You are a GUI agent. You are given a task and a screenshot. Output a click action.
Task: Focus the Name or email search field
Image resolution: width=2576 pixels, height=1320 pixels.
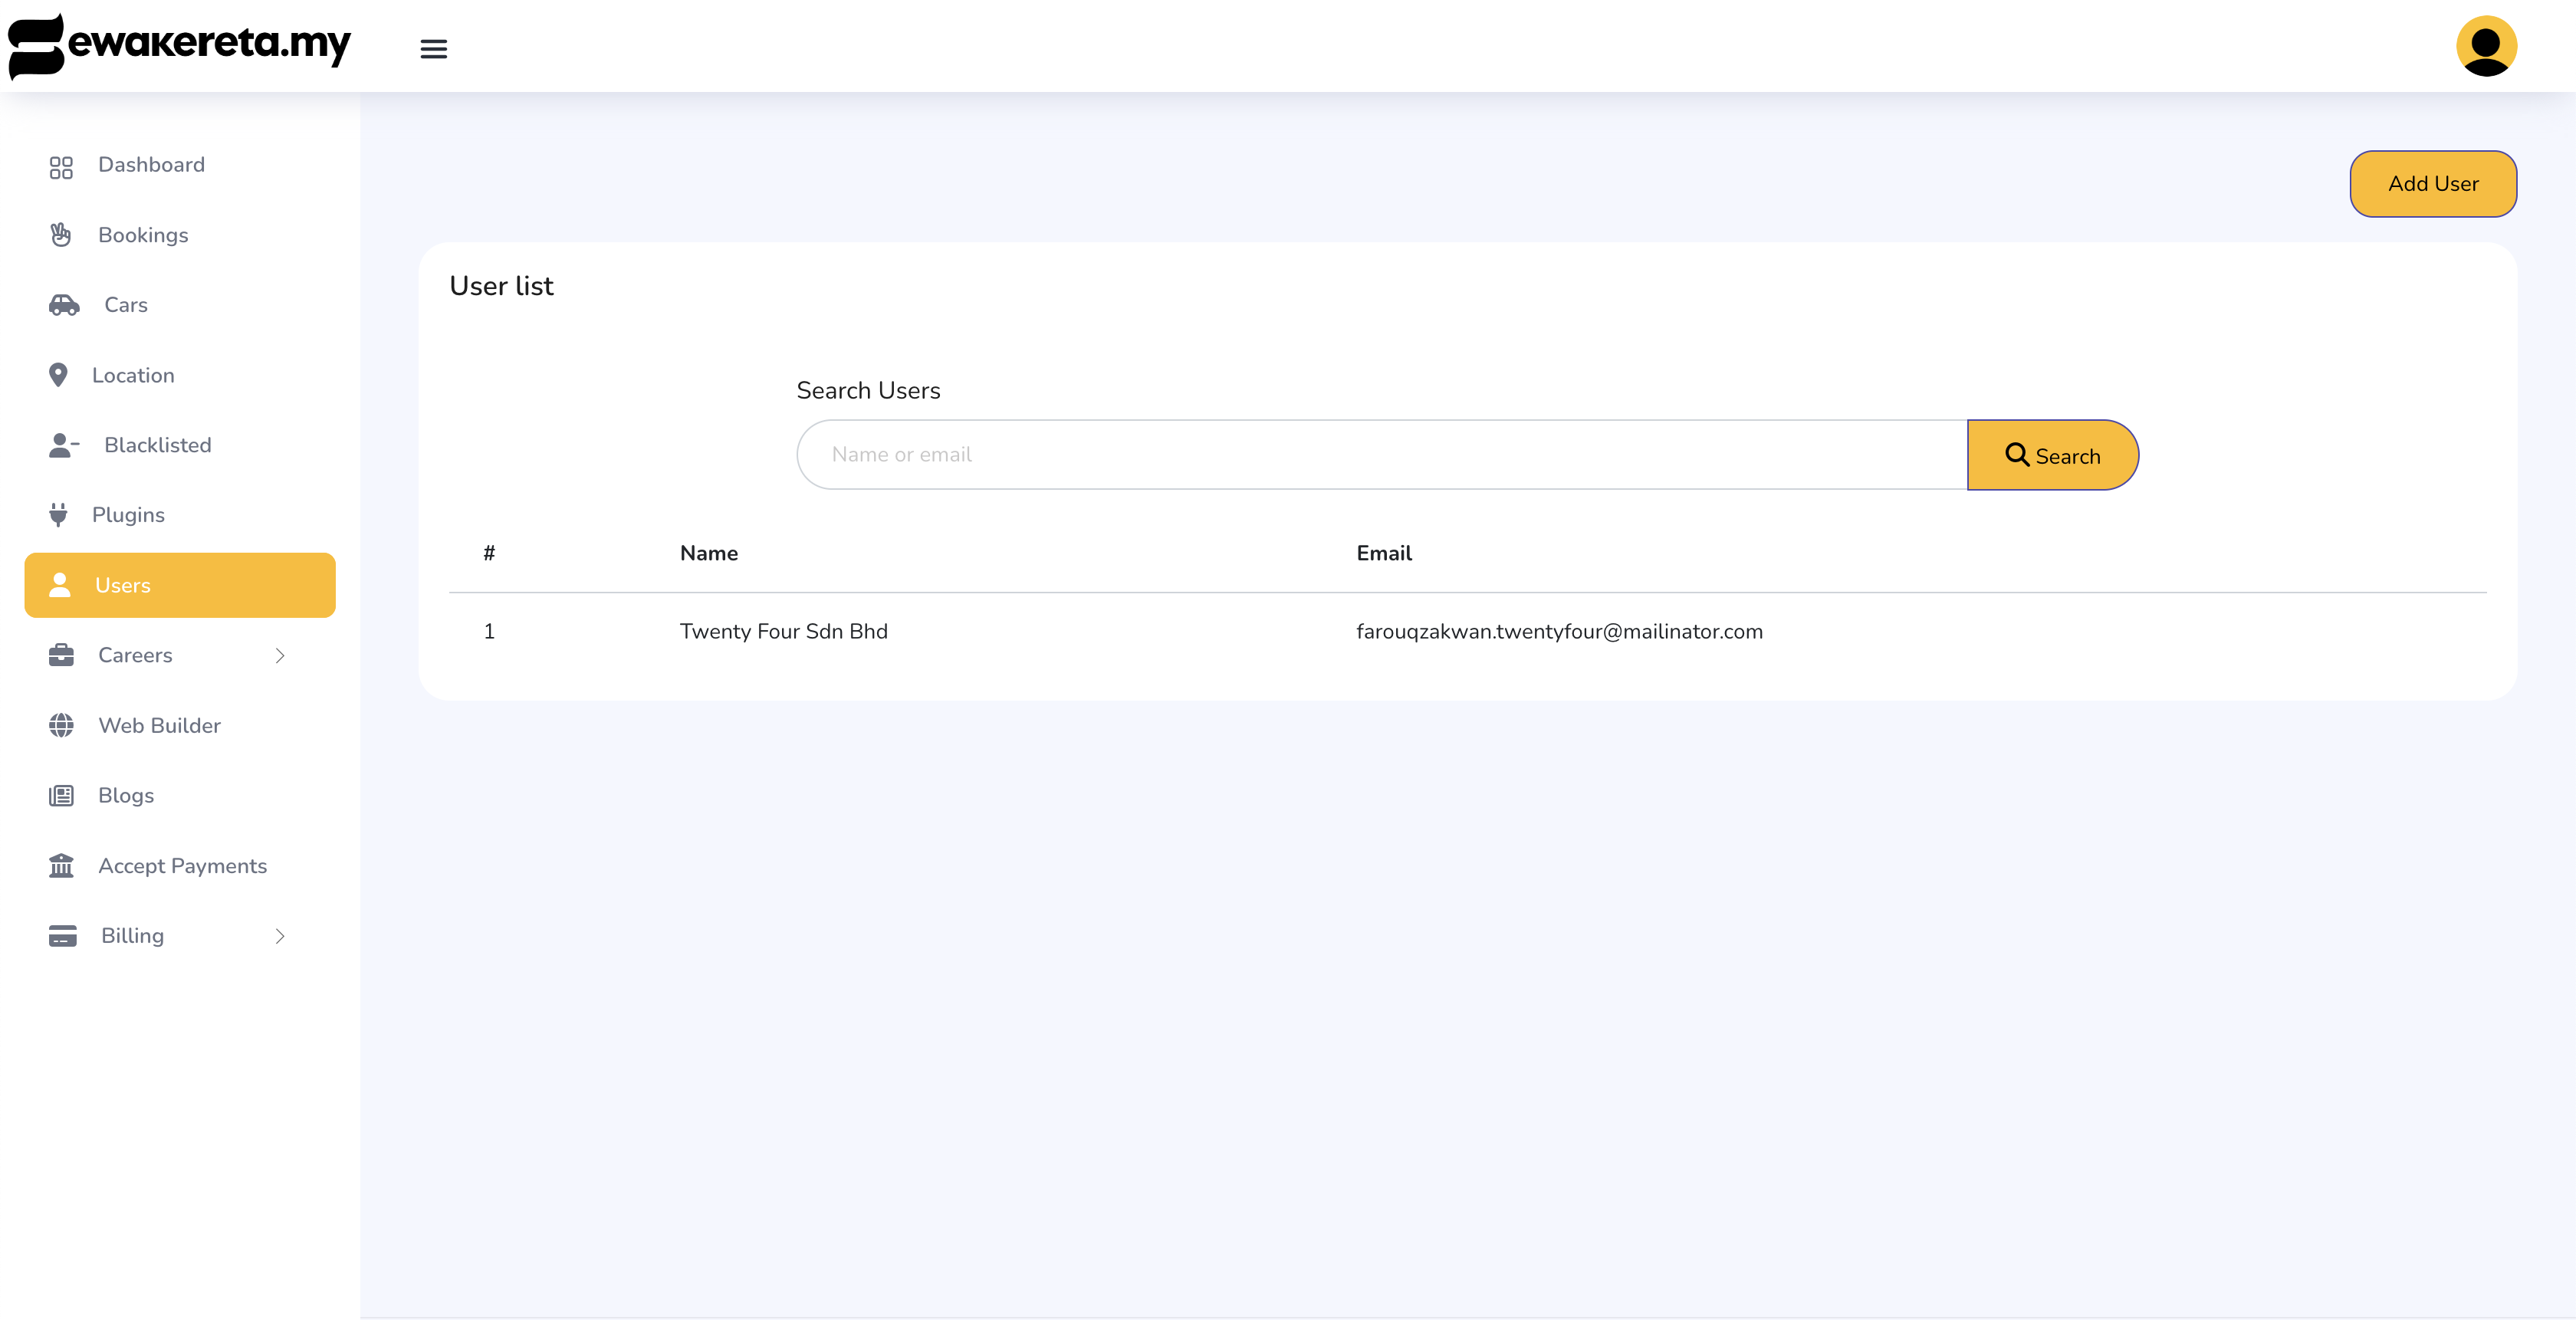pyautogui.click(x=1380, y=455)
